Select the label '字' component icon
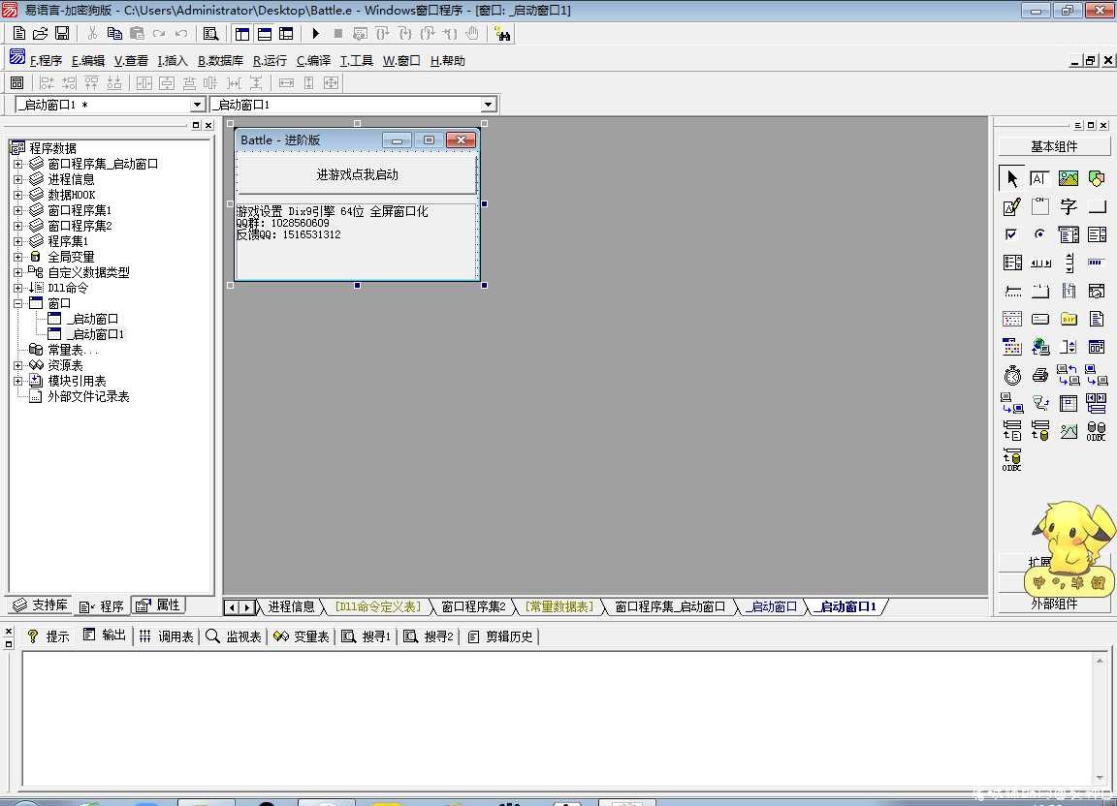Screen dimensions: 1117x806 click(x=1068, y=206)
